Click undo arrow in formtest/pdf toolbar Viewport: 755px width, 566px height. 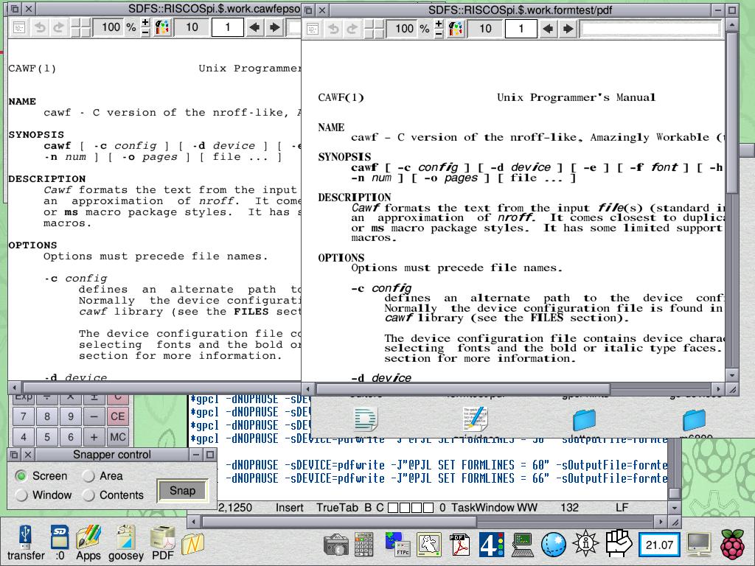click(x=333, y=29)
